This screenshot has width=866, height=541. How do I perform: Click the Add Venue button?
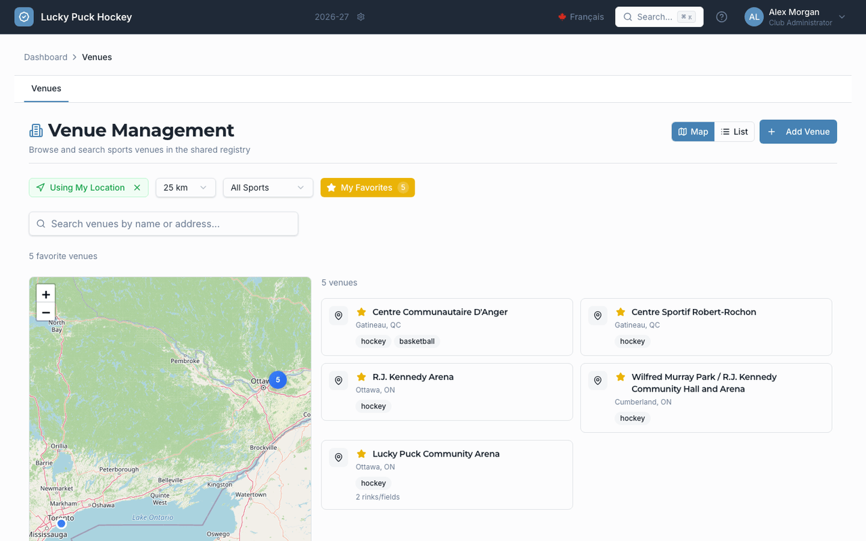pyautogui.click(x=798, y=132)
